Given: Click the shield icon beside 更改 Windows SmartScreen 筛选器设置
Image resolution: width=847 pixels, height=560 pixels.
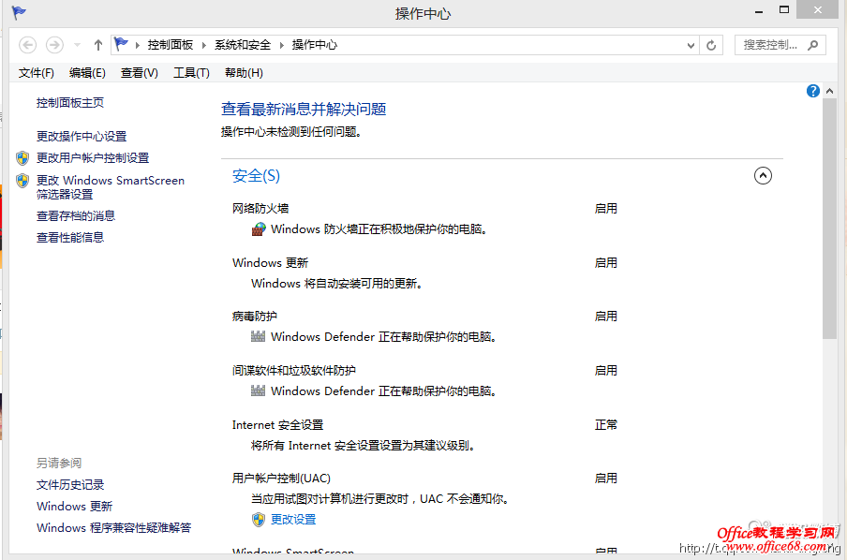Looking at the screenshot, I should point(21,180).
